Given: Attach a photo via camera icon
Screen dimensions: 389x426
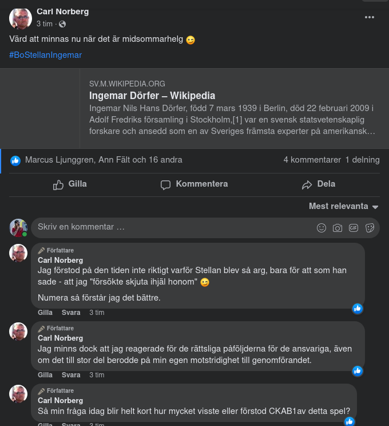Looking at the screenshot, I should [338, 228].
